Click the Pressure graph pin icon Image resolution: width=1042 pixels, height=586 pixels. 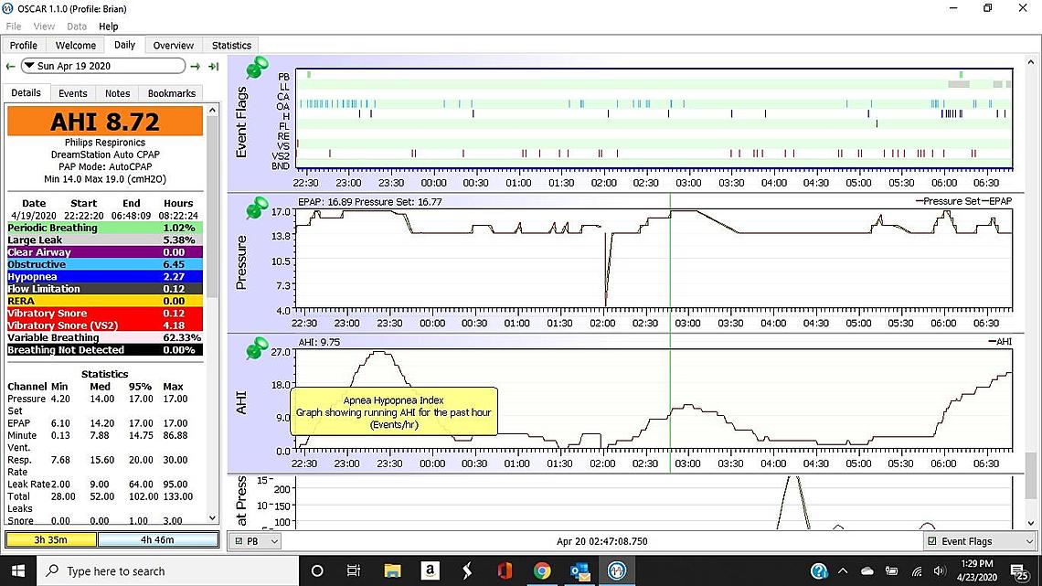(257, 208)
